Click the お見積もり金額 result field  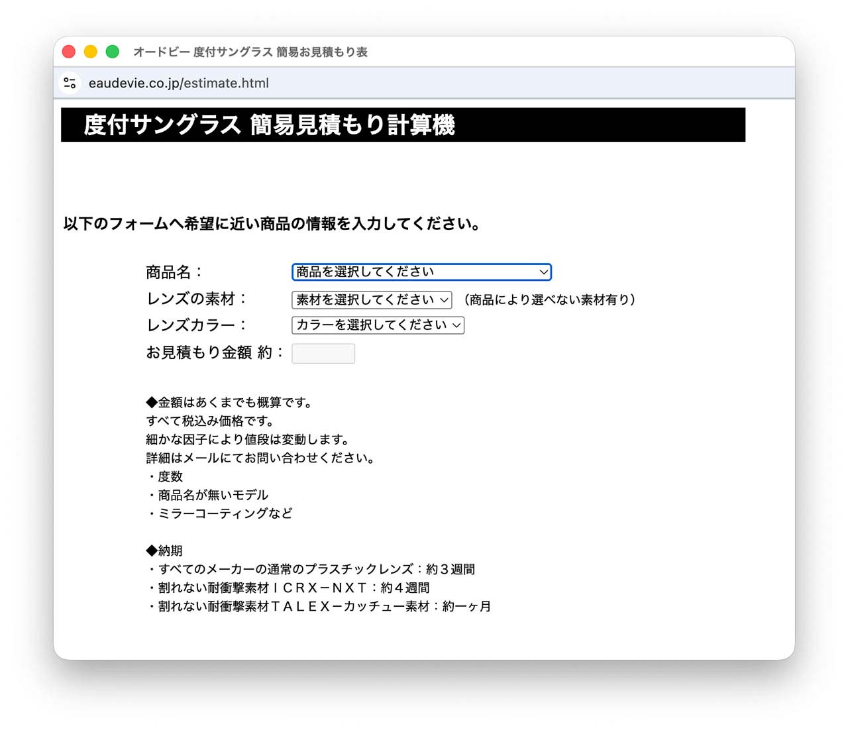coord(323,354)
